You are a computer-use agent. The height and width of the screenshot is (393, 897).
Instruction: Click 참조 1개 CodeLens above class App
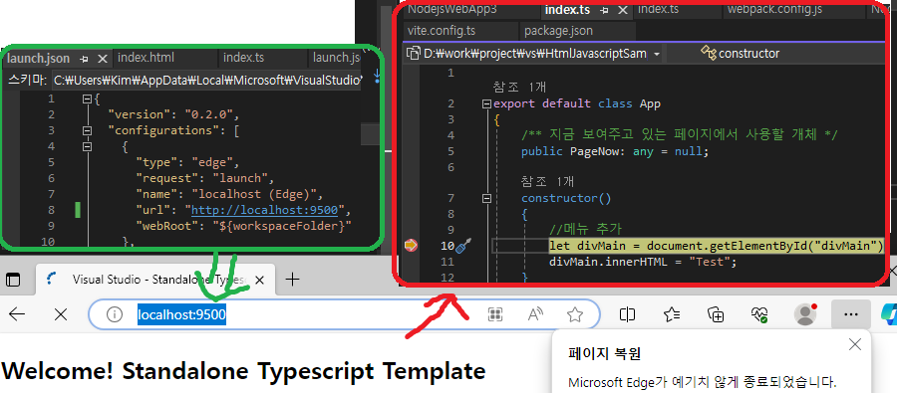point(520,88)
